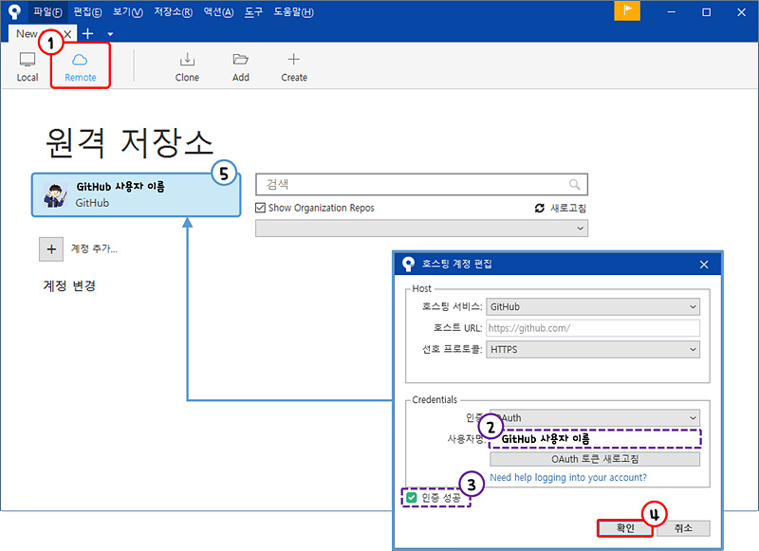Close the 호스팅 계정 편집 dialog
The height and width of the screenshot is (551, 759).
(x=704, y=265)
